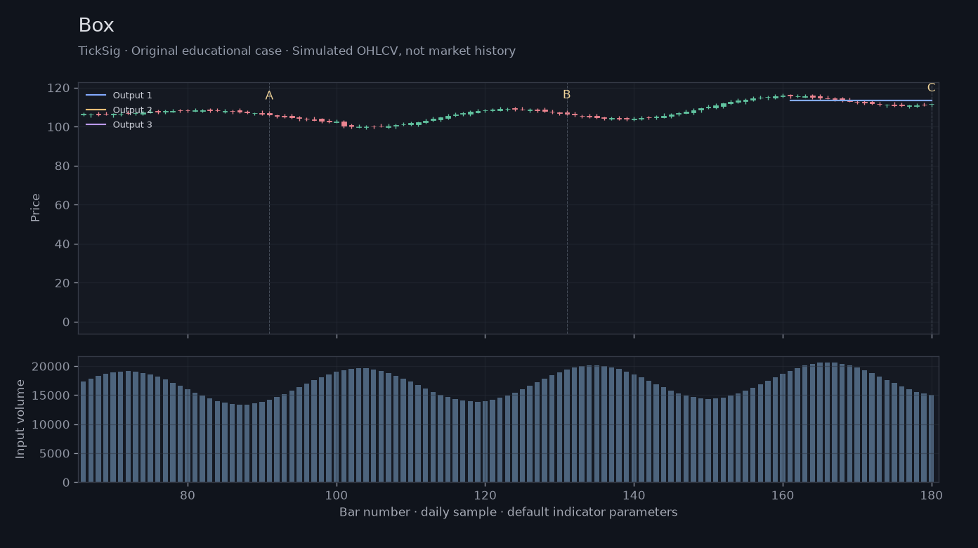The width and height of the screenshot is (978, 548).
Task: Click marker label A
Action: [x=269, y=96]
